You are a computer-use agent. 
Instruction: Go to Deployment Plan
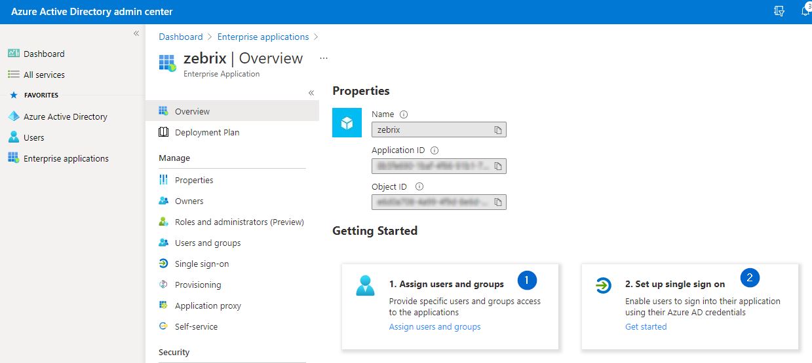tap(206, 132)
